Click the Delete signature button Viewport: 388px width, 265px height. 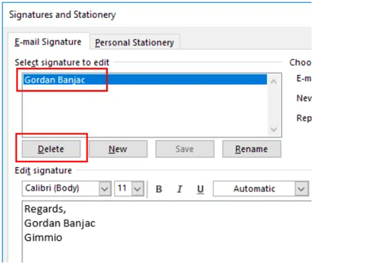coord(51,149)
